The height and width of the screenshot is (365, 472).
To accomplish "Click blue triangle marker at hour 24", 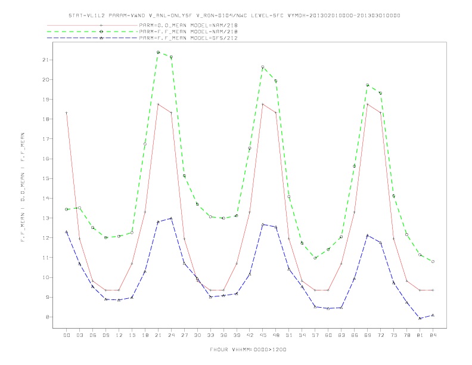I will pyautogui.click(x=171, y=218).
